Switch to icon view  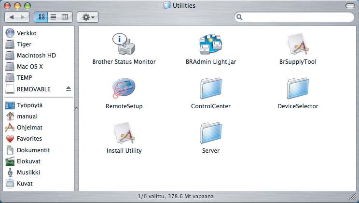click(41, 17)
